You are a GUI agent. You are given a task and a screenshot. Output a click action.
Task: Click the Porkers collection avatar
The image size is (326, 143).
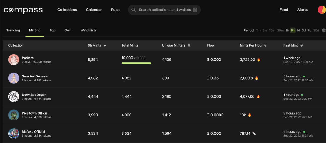[13, 60]
